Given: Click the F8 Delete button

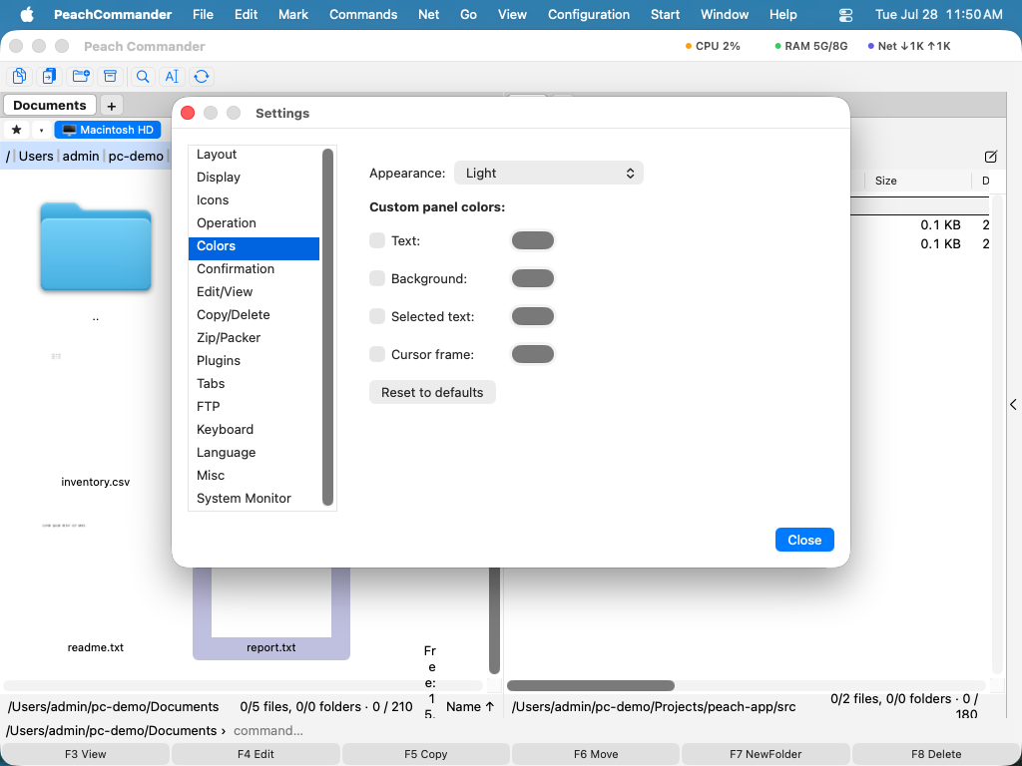Looking at the screenshot, I should coord(936,754).
